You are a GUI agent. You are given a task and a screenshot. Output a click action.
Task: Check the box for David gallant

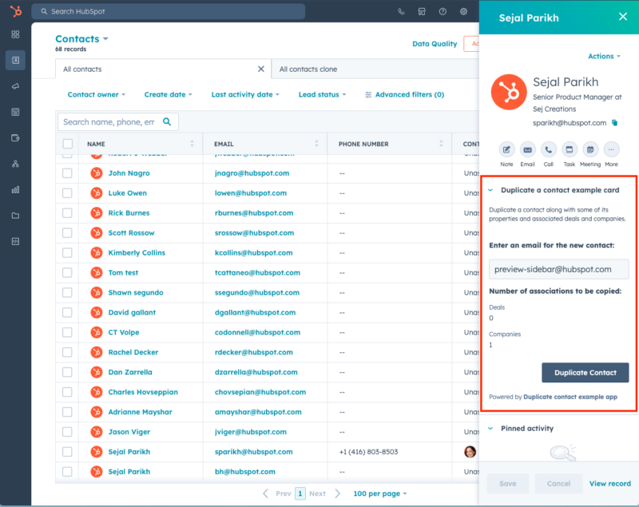[x=67, y=312]
